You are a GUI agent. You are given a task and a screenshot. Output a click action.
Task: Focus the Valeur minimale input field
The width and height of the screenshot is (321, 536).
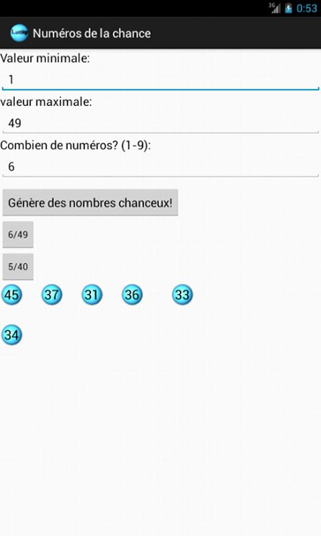[160, 80]
